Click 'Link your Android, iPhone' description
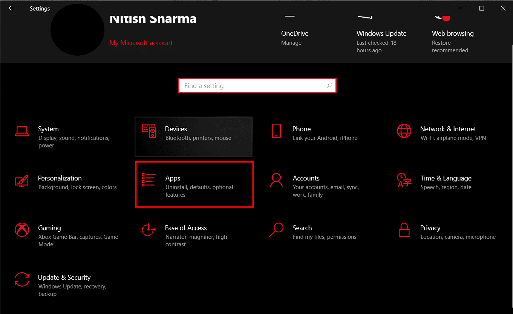The image size is (513, 314). pos(325,138)
